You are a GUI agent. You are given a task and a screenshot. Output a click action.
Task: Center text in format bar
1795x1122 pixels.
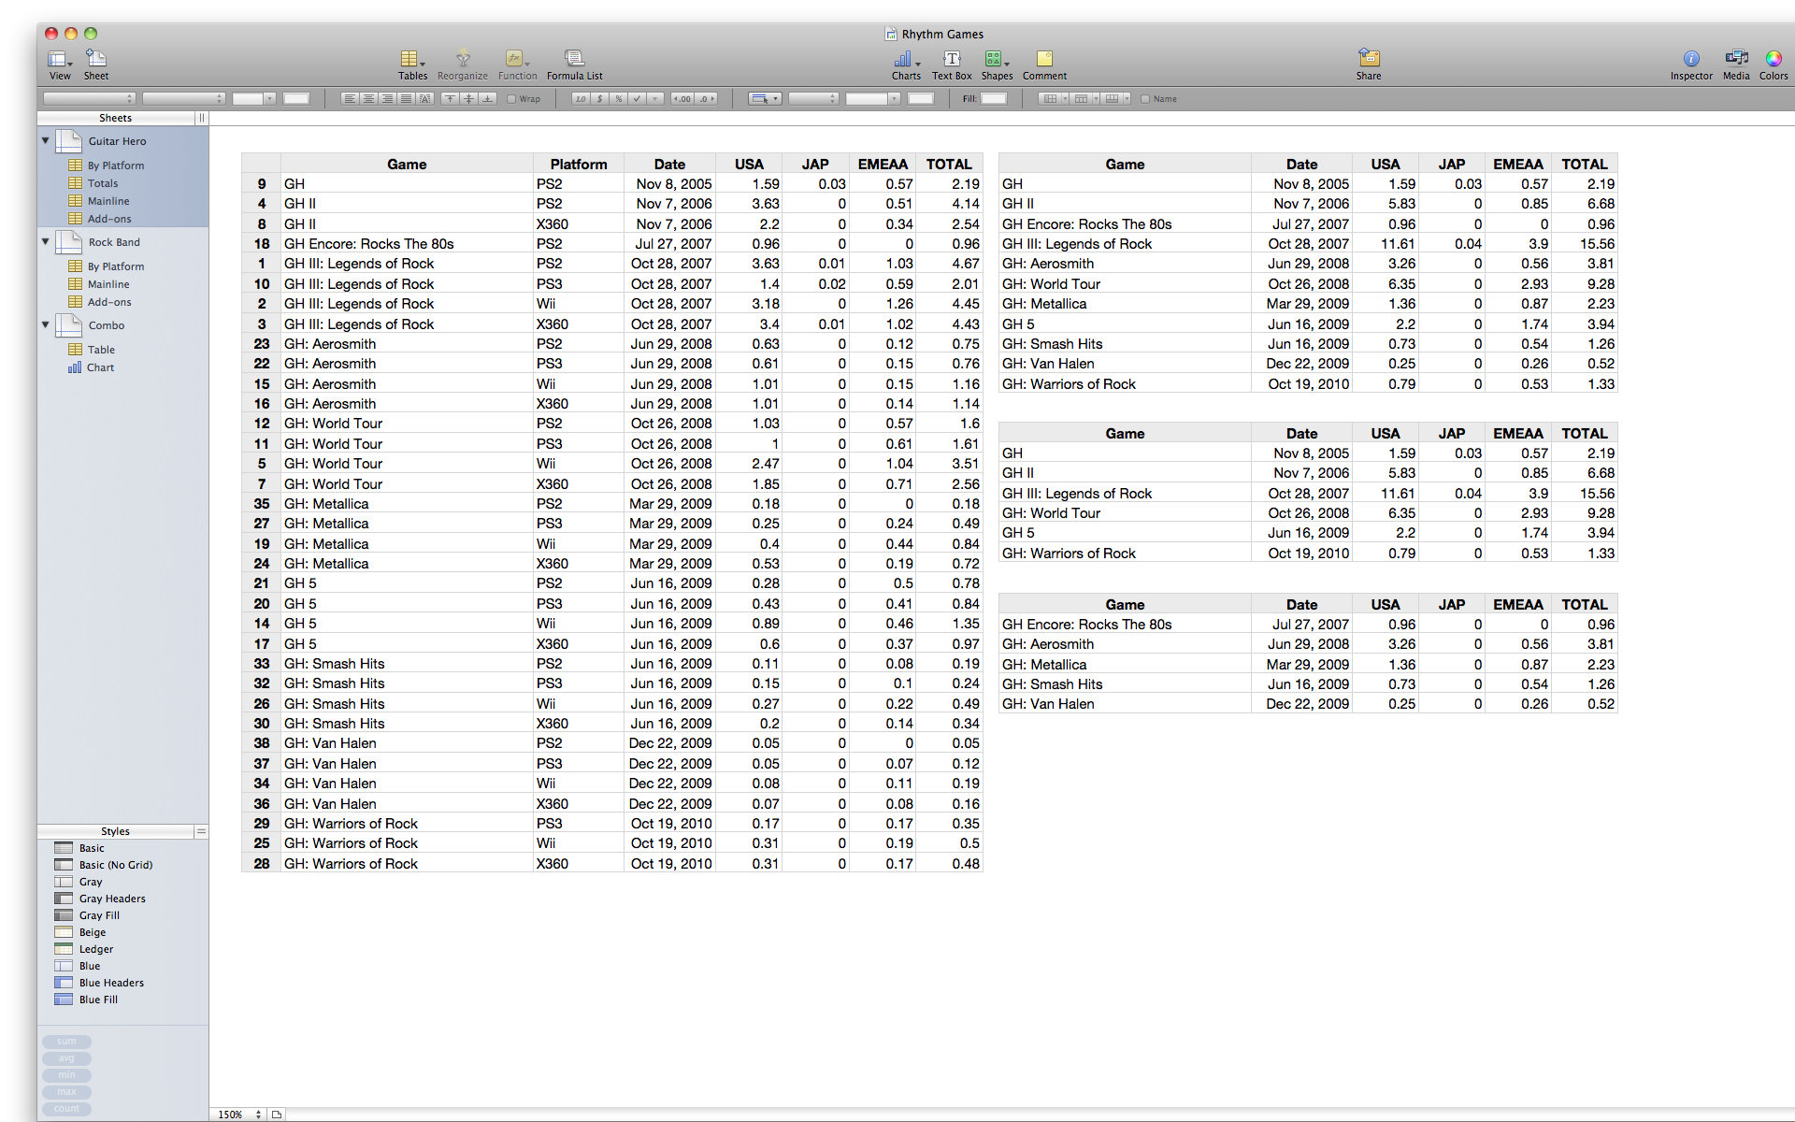click(368, 98)
